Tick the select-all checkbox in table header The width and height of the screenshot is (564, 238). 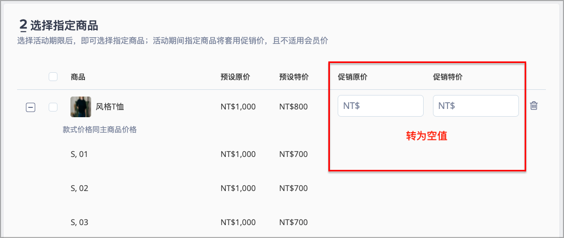[53, 77]
